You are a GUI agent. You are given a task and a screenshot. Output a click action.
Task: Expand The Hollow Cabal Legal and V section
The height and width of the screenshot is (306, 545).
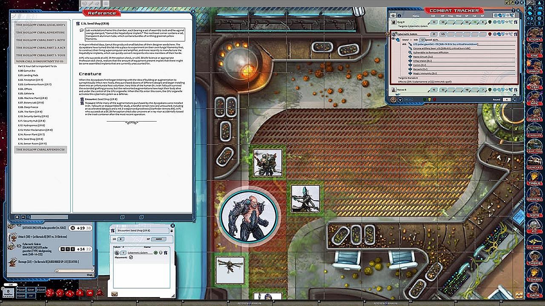pyautogui.click(x=40, y=25)
